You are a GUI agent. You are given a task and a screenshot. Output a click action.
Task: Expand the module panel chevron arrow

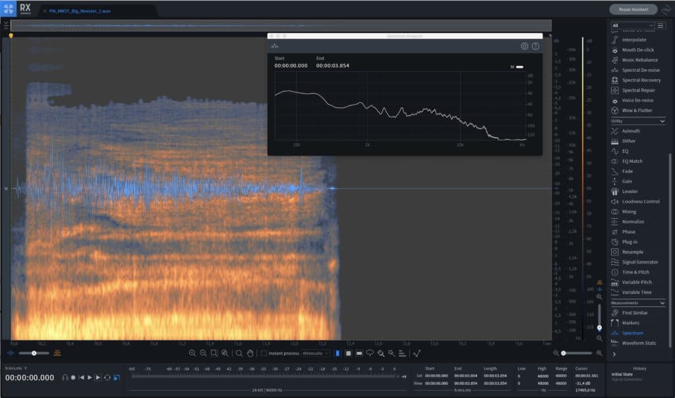614,355
